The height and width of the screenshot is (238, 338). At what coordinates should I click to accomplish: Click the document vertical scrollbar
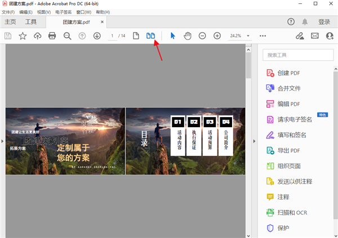(x=248, y=65)
